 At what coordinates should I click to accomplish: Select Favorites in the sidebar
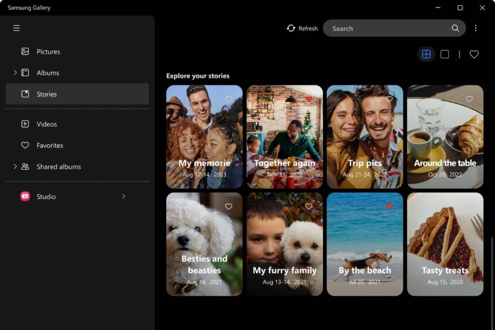point(77,145)
